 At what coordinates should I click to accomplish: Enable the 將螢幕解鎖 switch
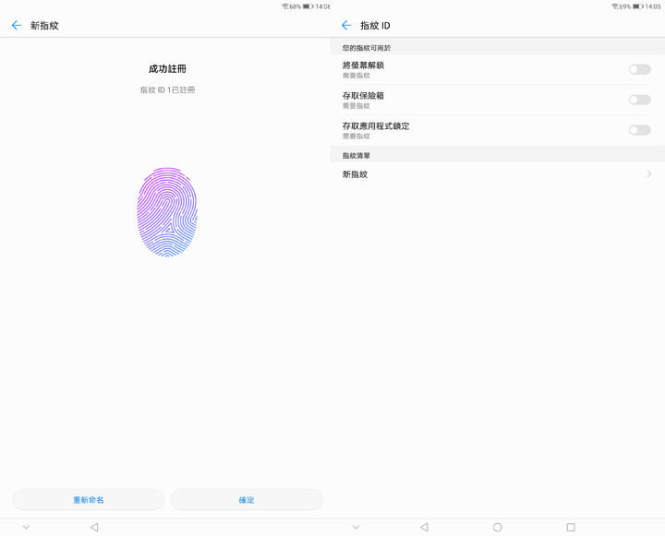click(639, 69)
